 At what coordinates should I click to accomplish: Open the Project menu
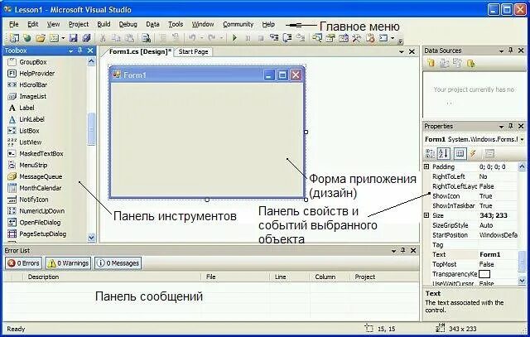point(79,24)
